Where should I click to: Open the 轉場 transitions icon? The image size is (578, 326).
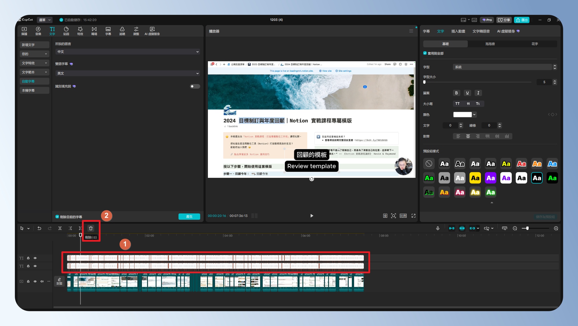94,31
